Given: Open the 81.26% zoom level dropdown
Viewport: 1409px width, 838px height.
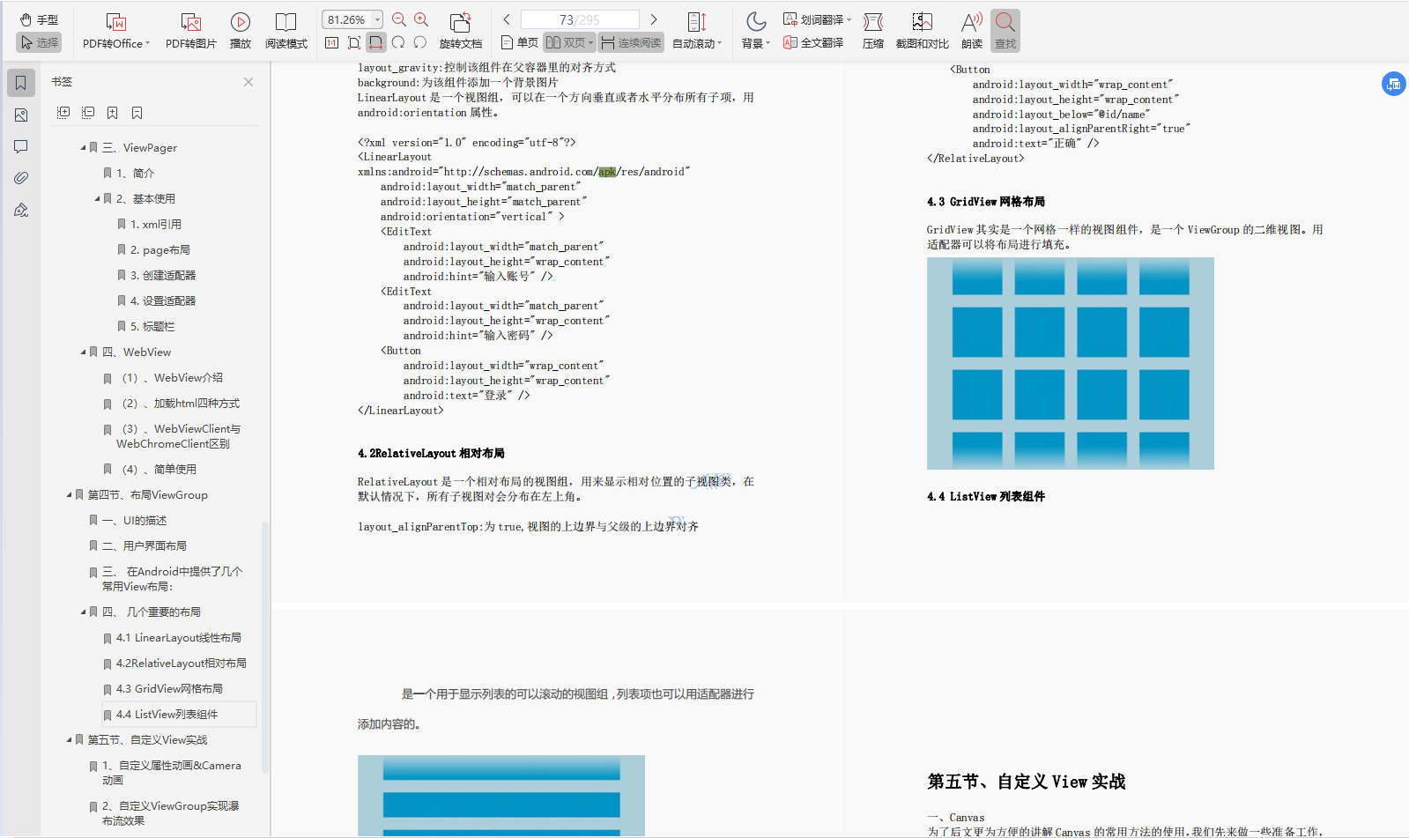Looking at the screenshot, I should click(377, 19).
